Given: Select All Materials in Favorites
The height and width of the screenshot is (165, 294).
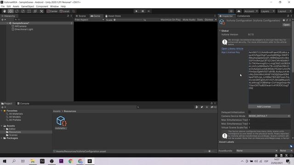Looking at the screenshot, I should coord(16,114).
